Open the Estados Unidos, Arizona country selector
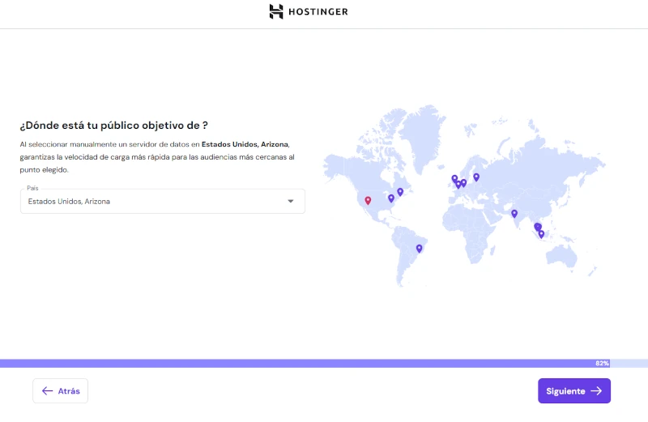This screenshot has width=648, height=422. (x=154, y=202)
